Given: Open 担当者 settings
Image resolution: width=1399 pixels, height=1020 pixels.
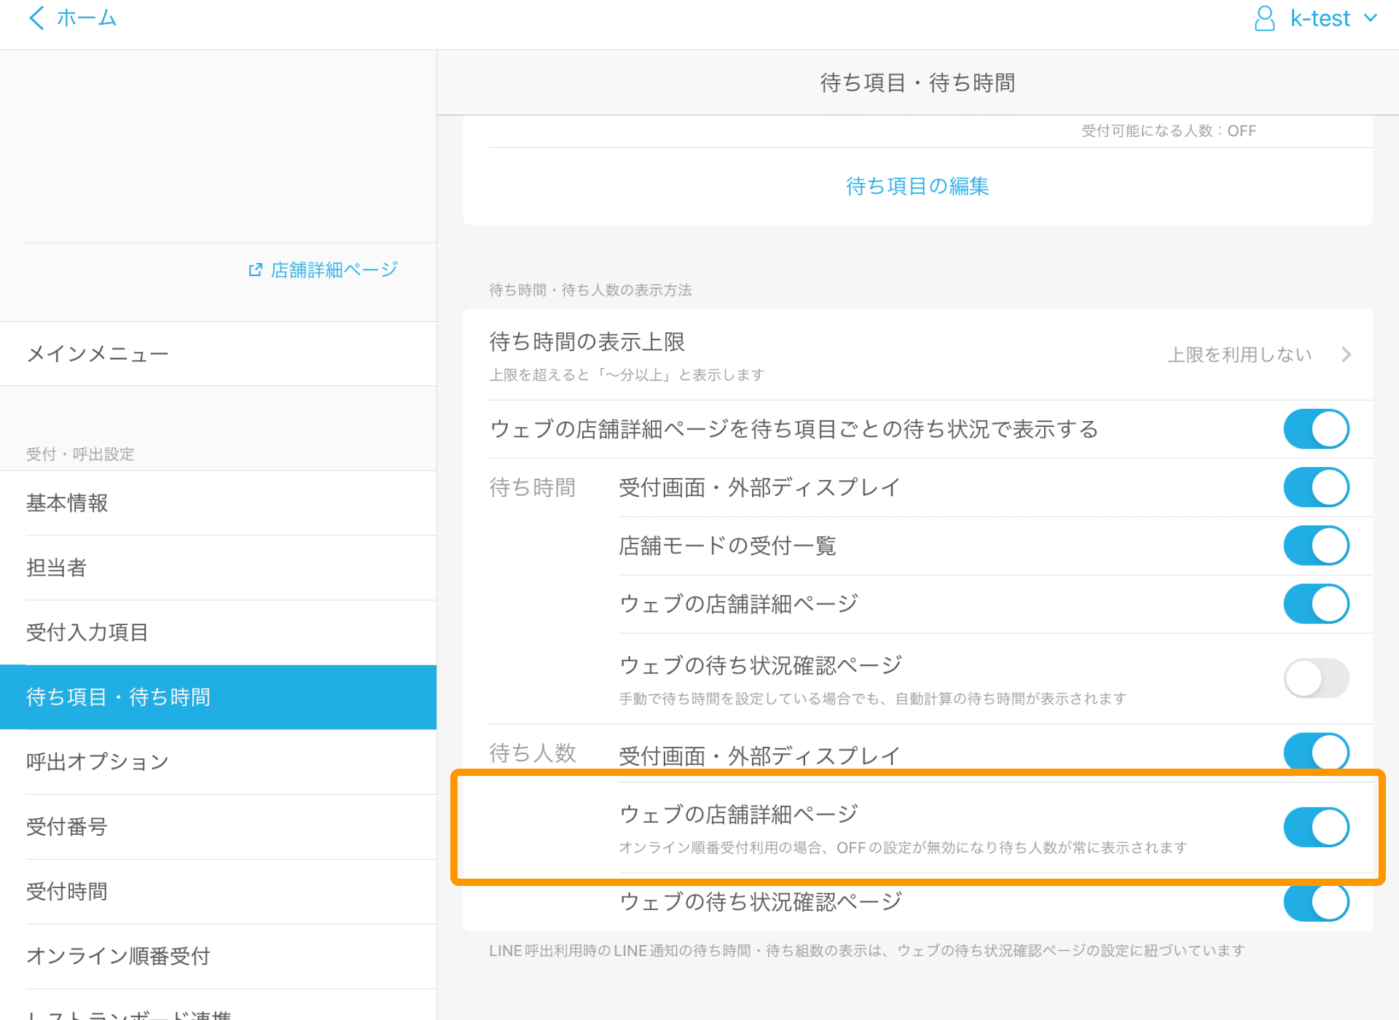Looking at the screenshot, I should [219, 568].
